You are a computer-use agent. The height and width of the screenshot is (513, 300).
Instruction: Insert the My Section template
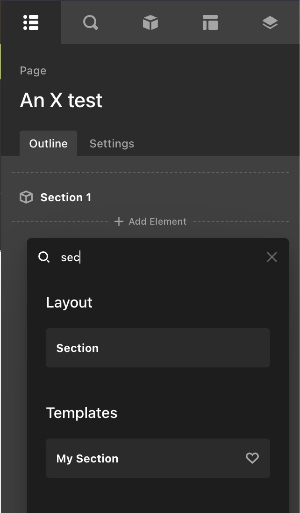pyautogui.click(x=140, y=458)
